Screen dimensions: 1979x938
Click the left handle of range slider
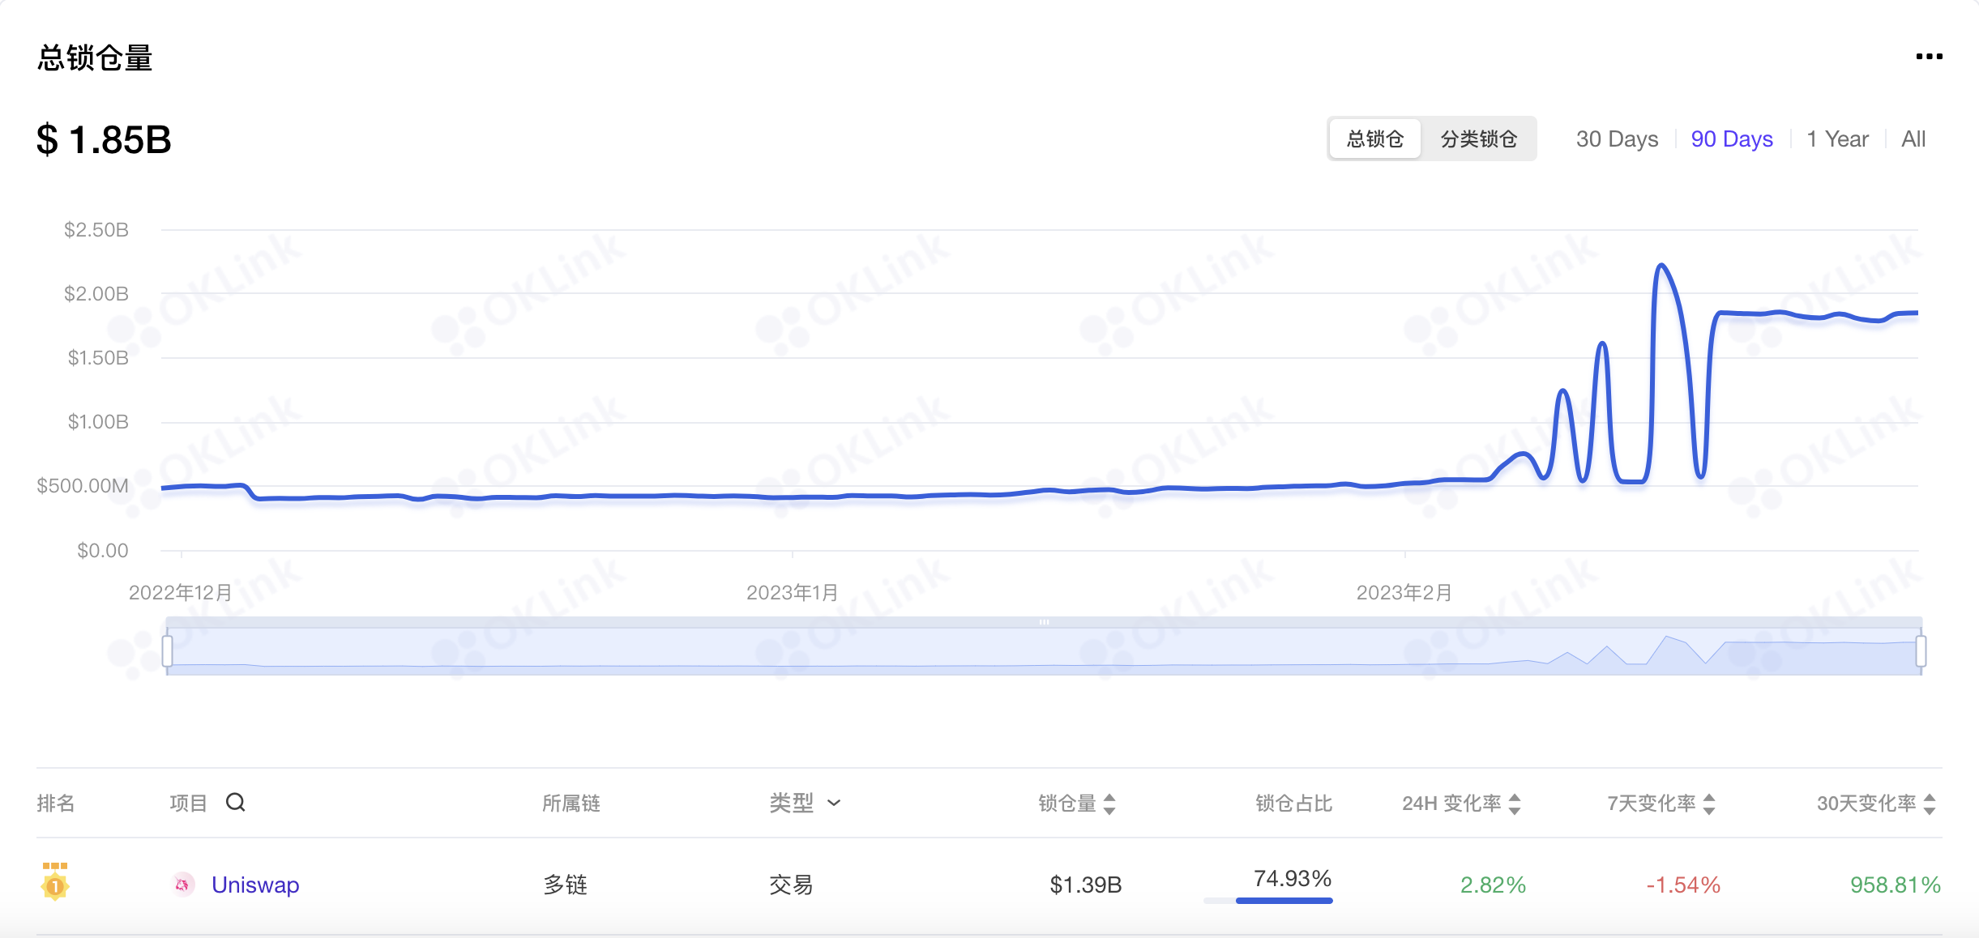click(x=167, y=650)
